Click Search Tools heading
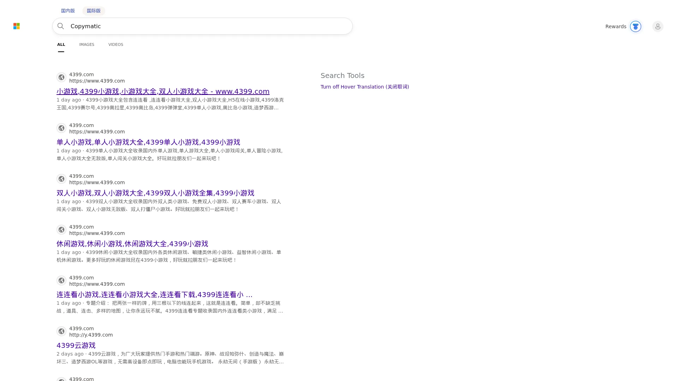678x381 pixels. [x=343, y=75]
